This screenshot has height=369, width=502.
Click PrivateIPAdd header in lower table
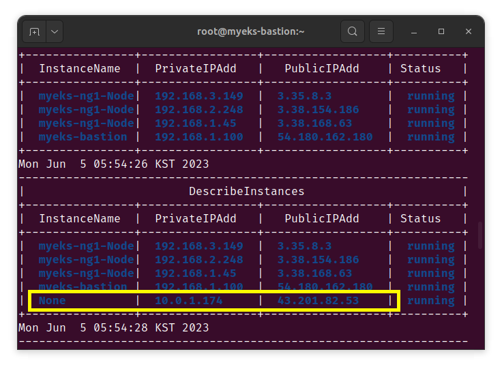coord(196,218)
